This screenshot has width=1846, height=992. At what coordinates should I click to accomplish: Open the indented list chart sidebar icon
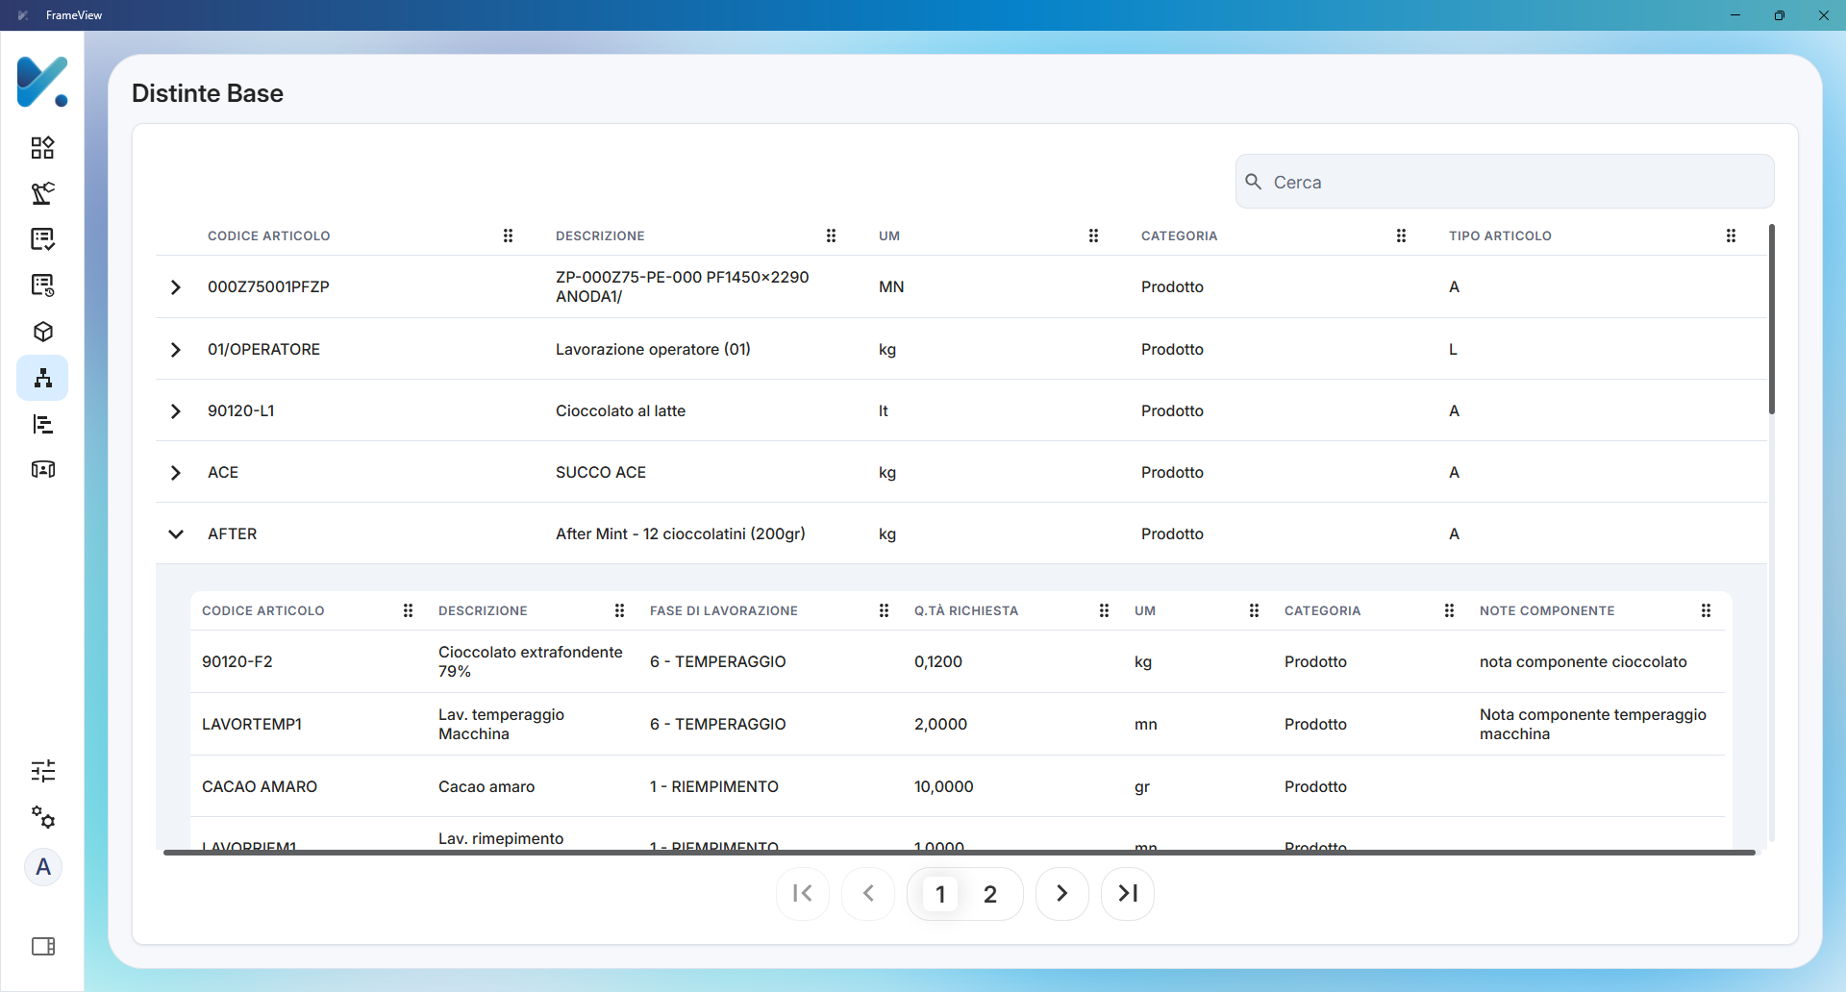(42, 424)
